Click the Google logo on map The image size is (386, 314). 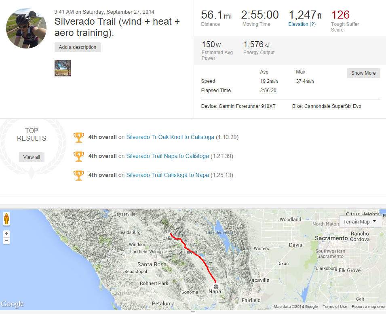pyautogui.click(x=12, y=304)
